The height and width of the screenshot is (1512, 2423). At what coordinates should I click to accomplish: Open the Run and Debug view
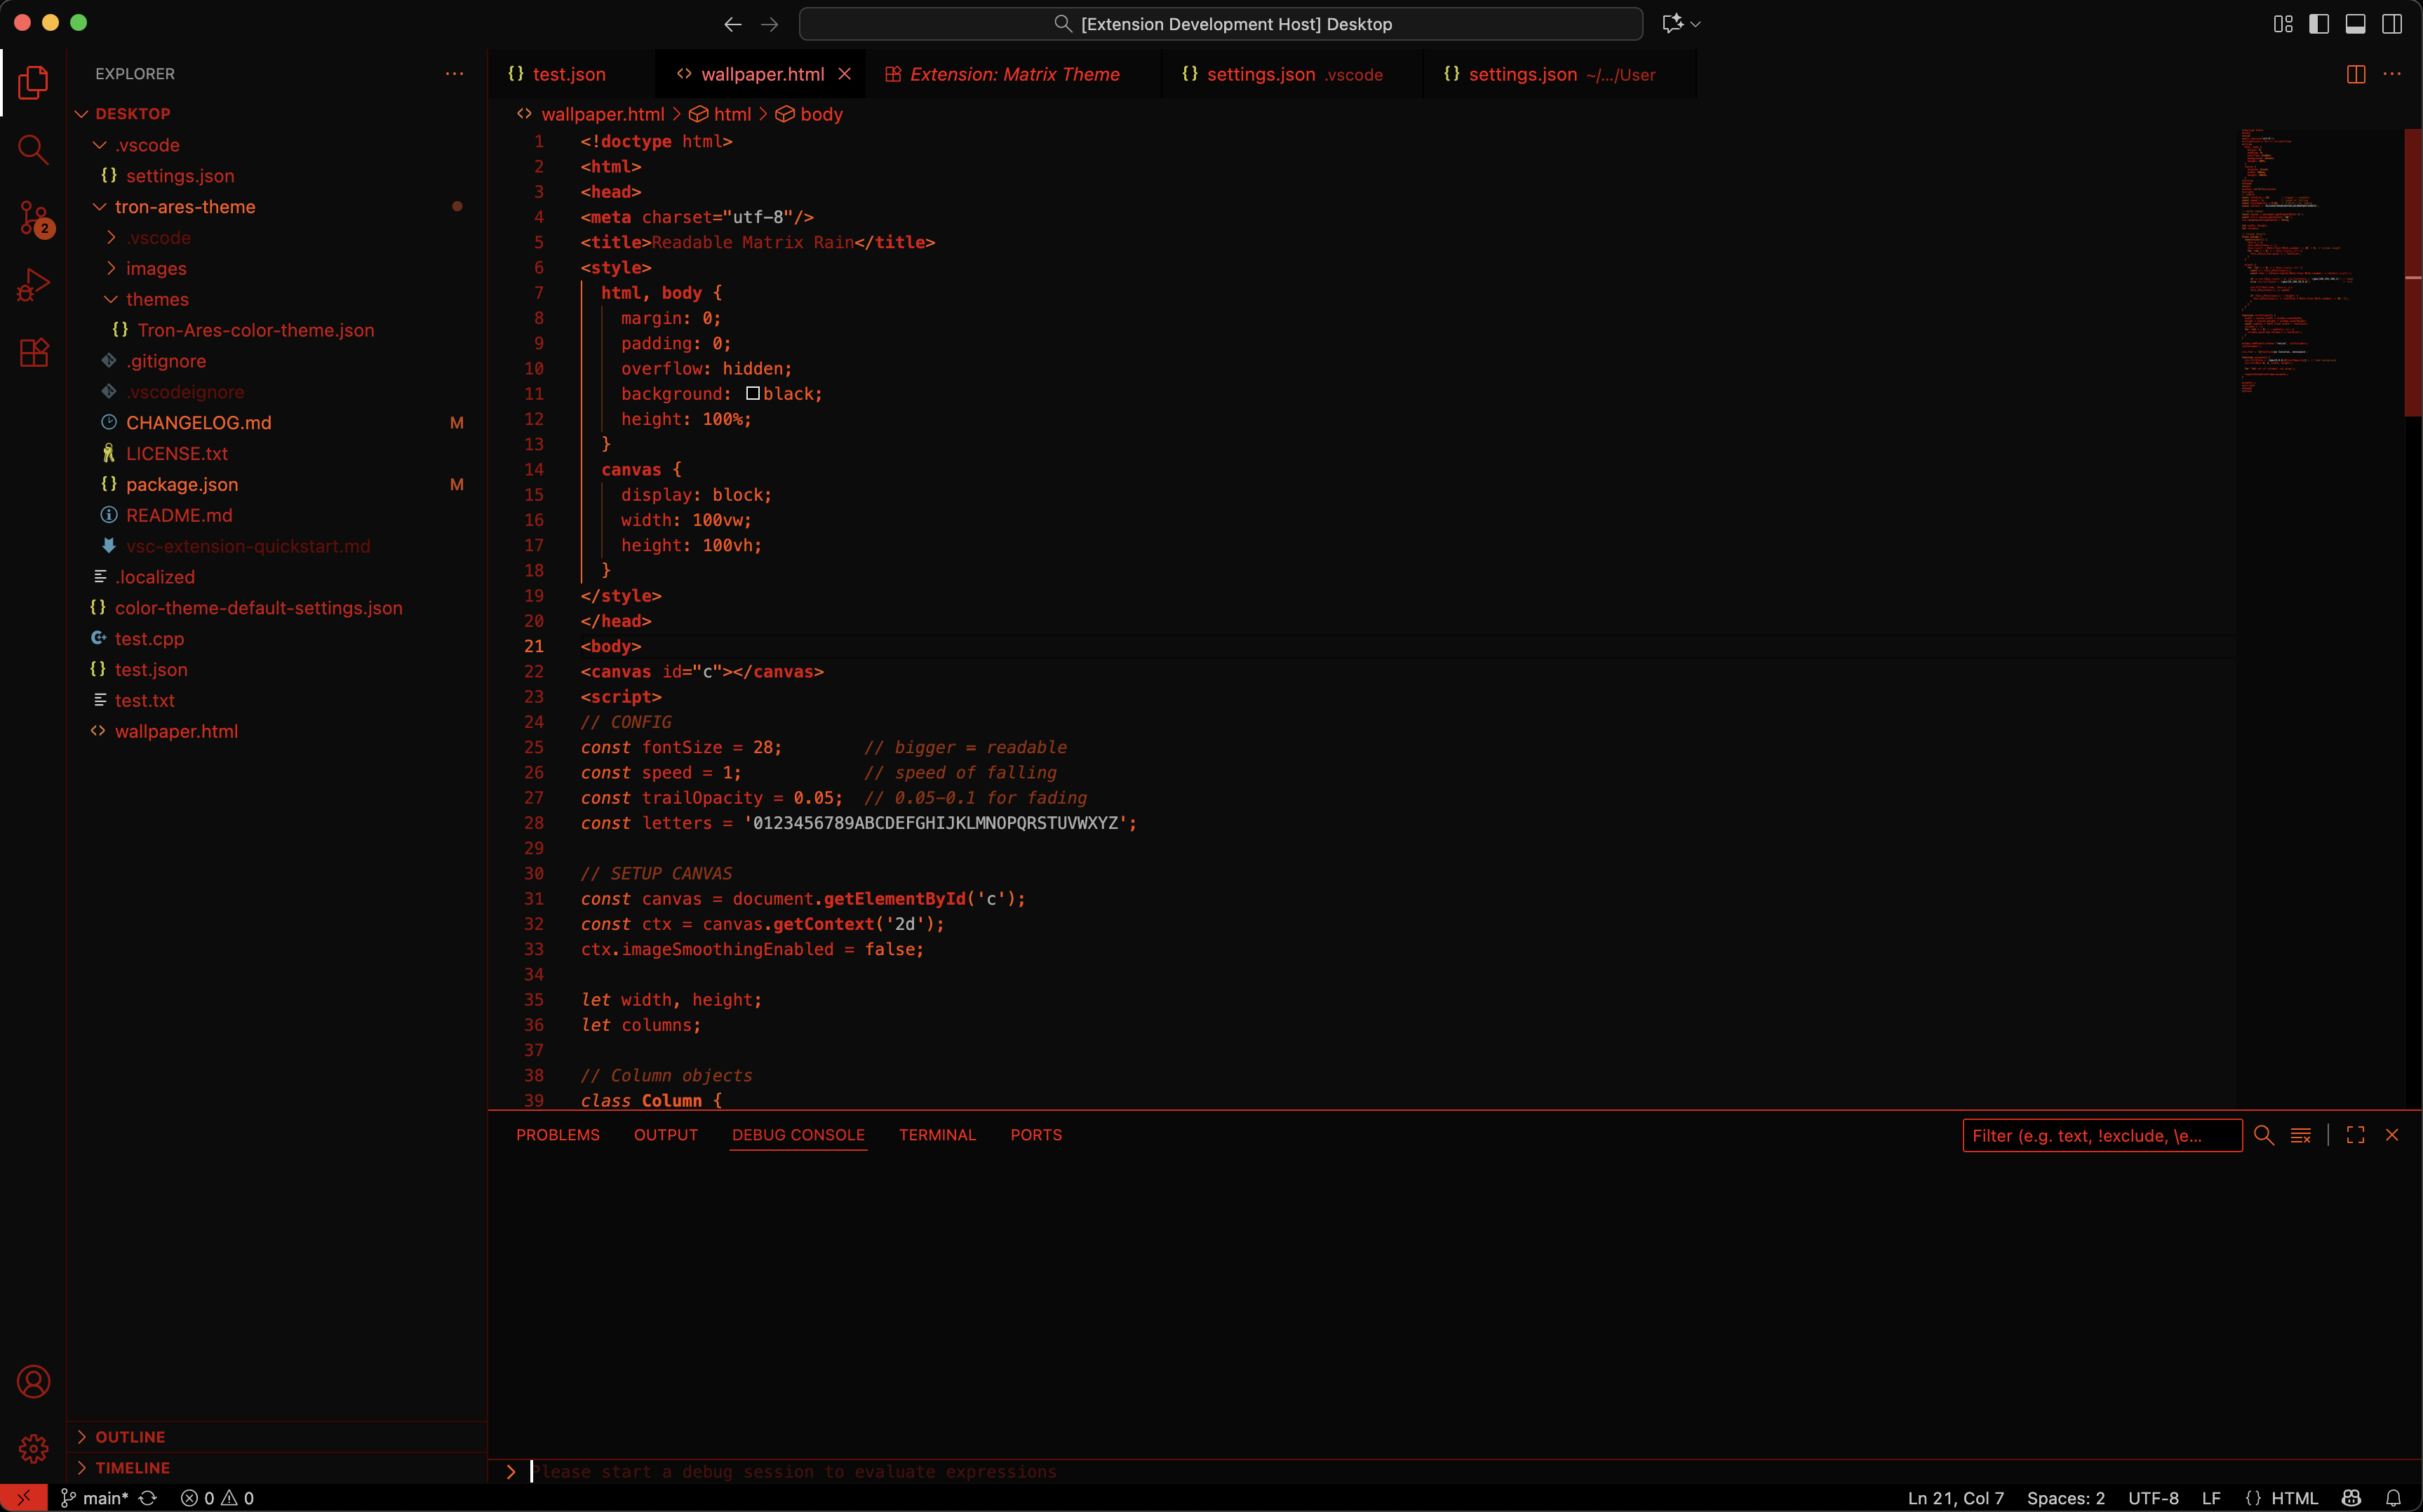coord(34,285)
